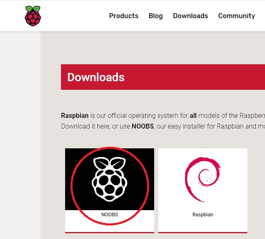This screenshot has height=239, width=265.
Task: Click the Debian swirl Raspbian image
Action: pos(203,179)
